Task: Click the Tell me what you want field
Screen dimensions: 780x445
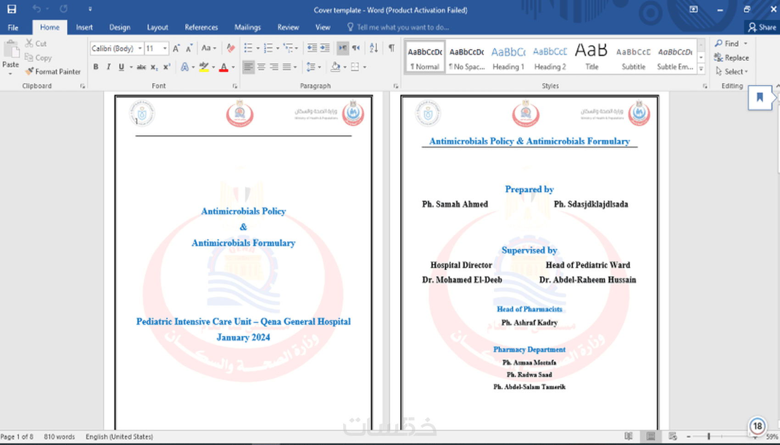Action: pos(398,28)
